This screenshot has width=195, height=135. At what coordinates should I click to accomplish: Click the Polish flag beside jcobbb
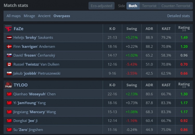pyautogui.click(x=9, y=73)
